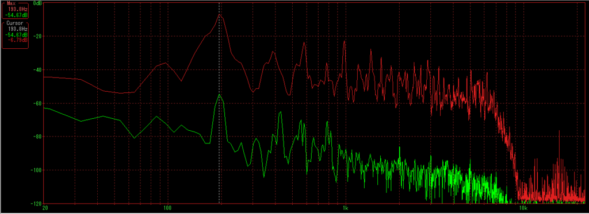Click the -100 dB axis label
589x214 pixels.
37,170
